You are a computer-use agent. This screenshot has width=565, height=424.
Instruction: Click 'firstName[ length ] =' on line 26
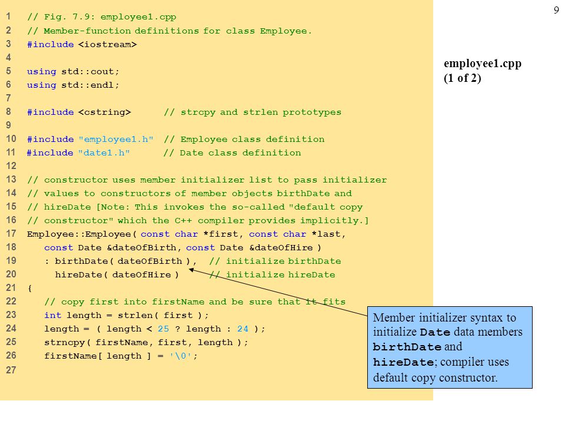click(104, 356)
